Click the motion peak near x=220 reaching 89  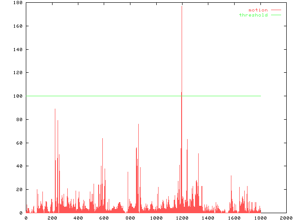(x=55, y=109)
